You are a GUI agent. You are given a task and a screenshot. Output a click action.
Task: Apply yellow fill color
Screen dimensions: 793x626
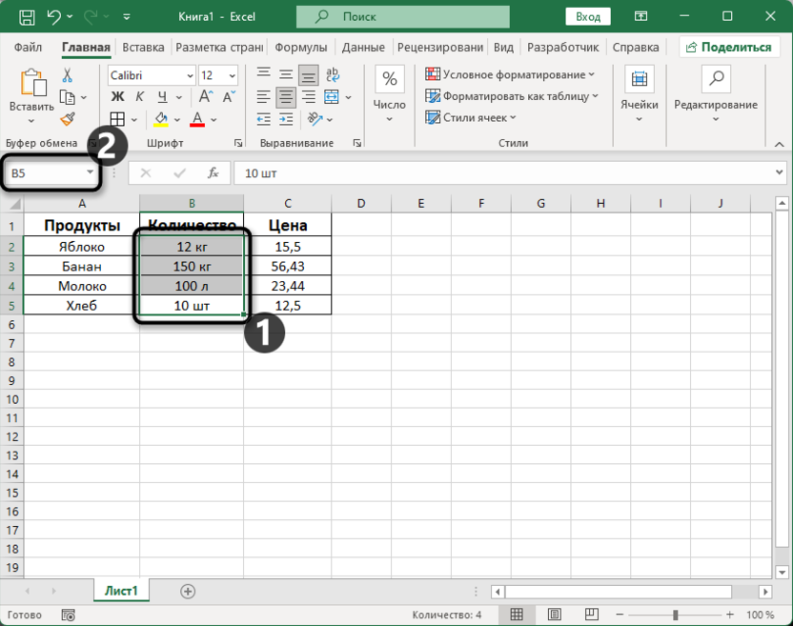point(161,119)
